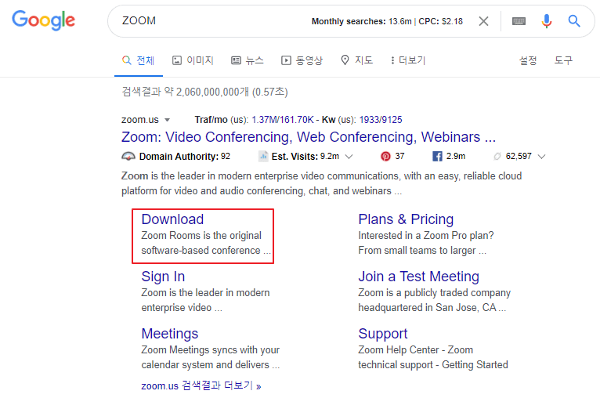
Task: Open the 지도 tab
Action: pos(356,60)
